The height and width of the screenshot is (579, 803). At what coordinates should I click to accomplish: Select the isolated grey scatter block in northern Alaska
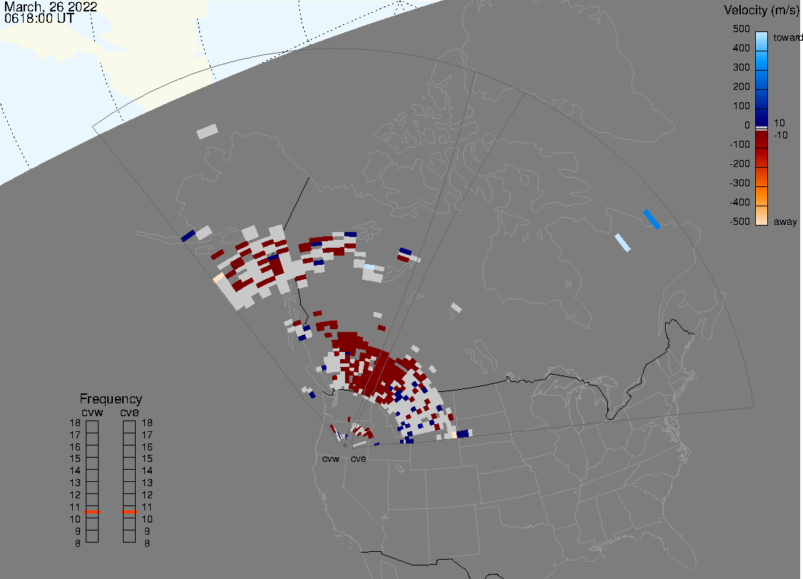[x=206, y=131]
